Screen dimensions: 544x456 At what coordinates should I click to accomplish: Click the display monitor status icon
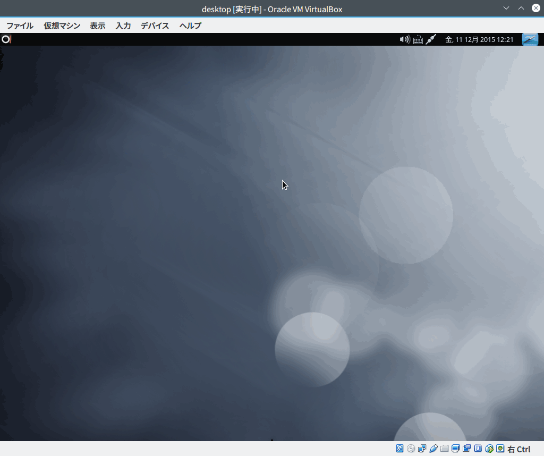pyautogui.click(x=455, y=449)
